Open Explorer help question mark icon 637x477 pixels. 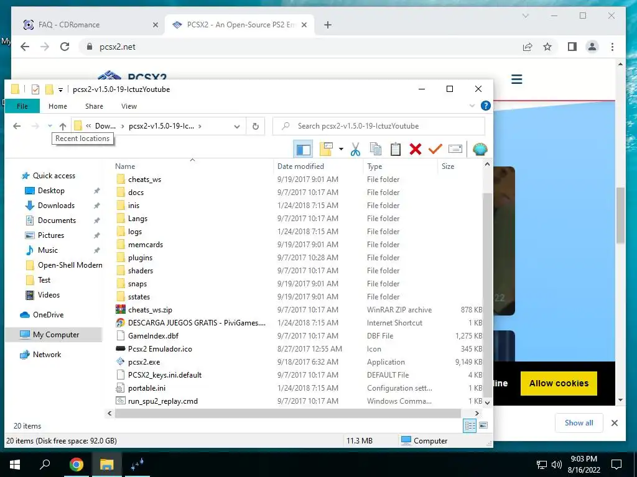(485, 106)
